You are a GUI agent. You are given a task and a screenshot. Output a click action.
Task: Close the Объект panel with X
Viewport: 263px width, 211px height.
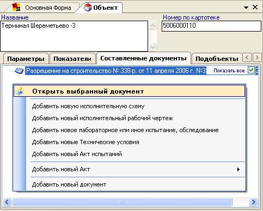click(255, 7)
